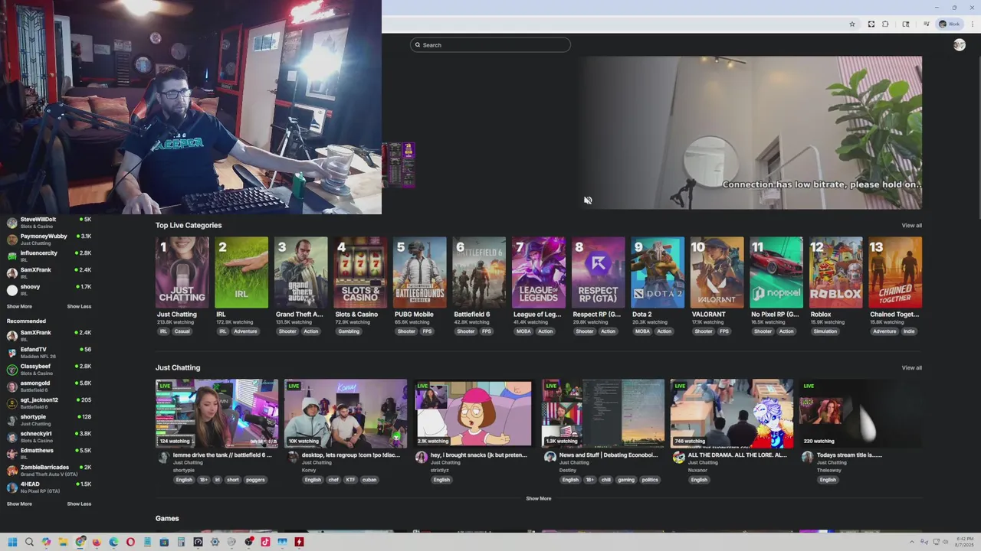The height and width of the screenshot is (551, 981).
Task: Collapse Recommended list with bottom Show Less
Action: click(79, 504)
